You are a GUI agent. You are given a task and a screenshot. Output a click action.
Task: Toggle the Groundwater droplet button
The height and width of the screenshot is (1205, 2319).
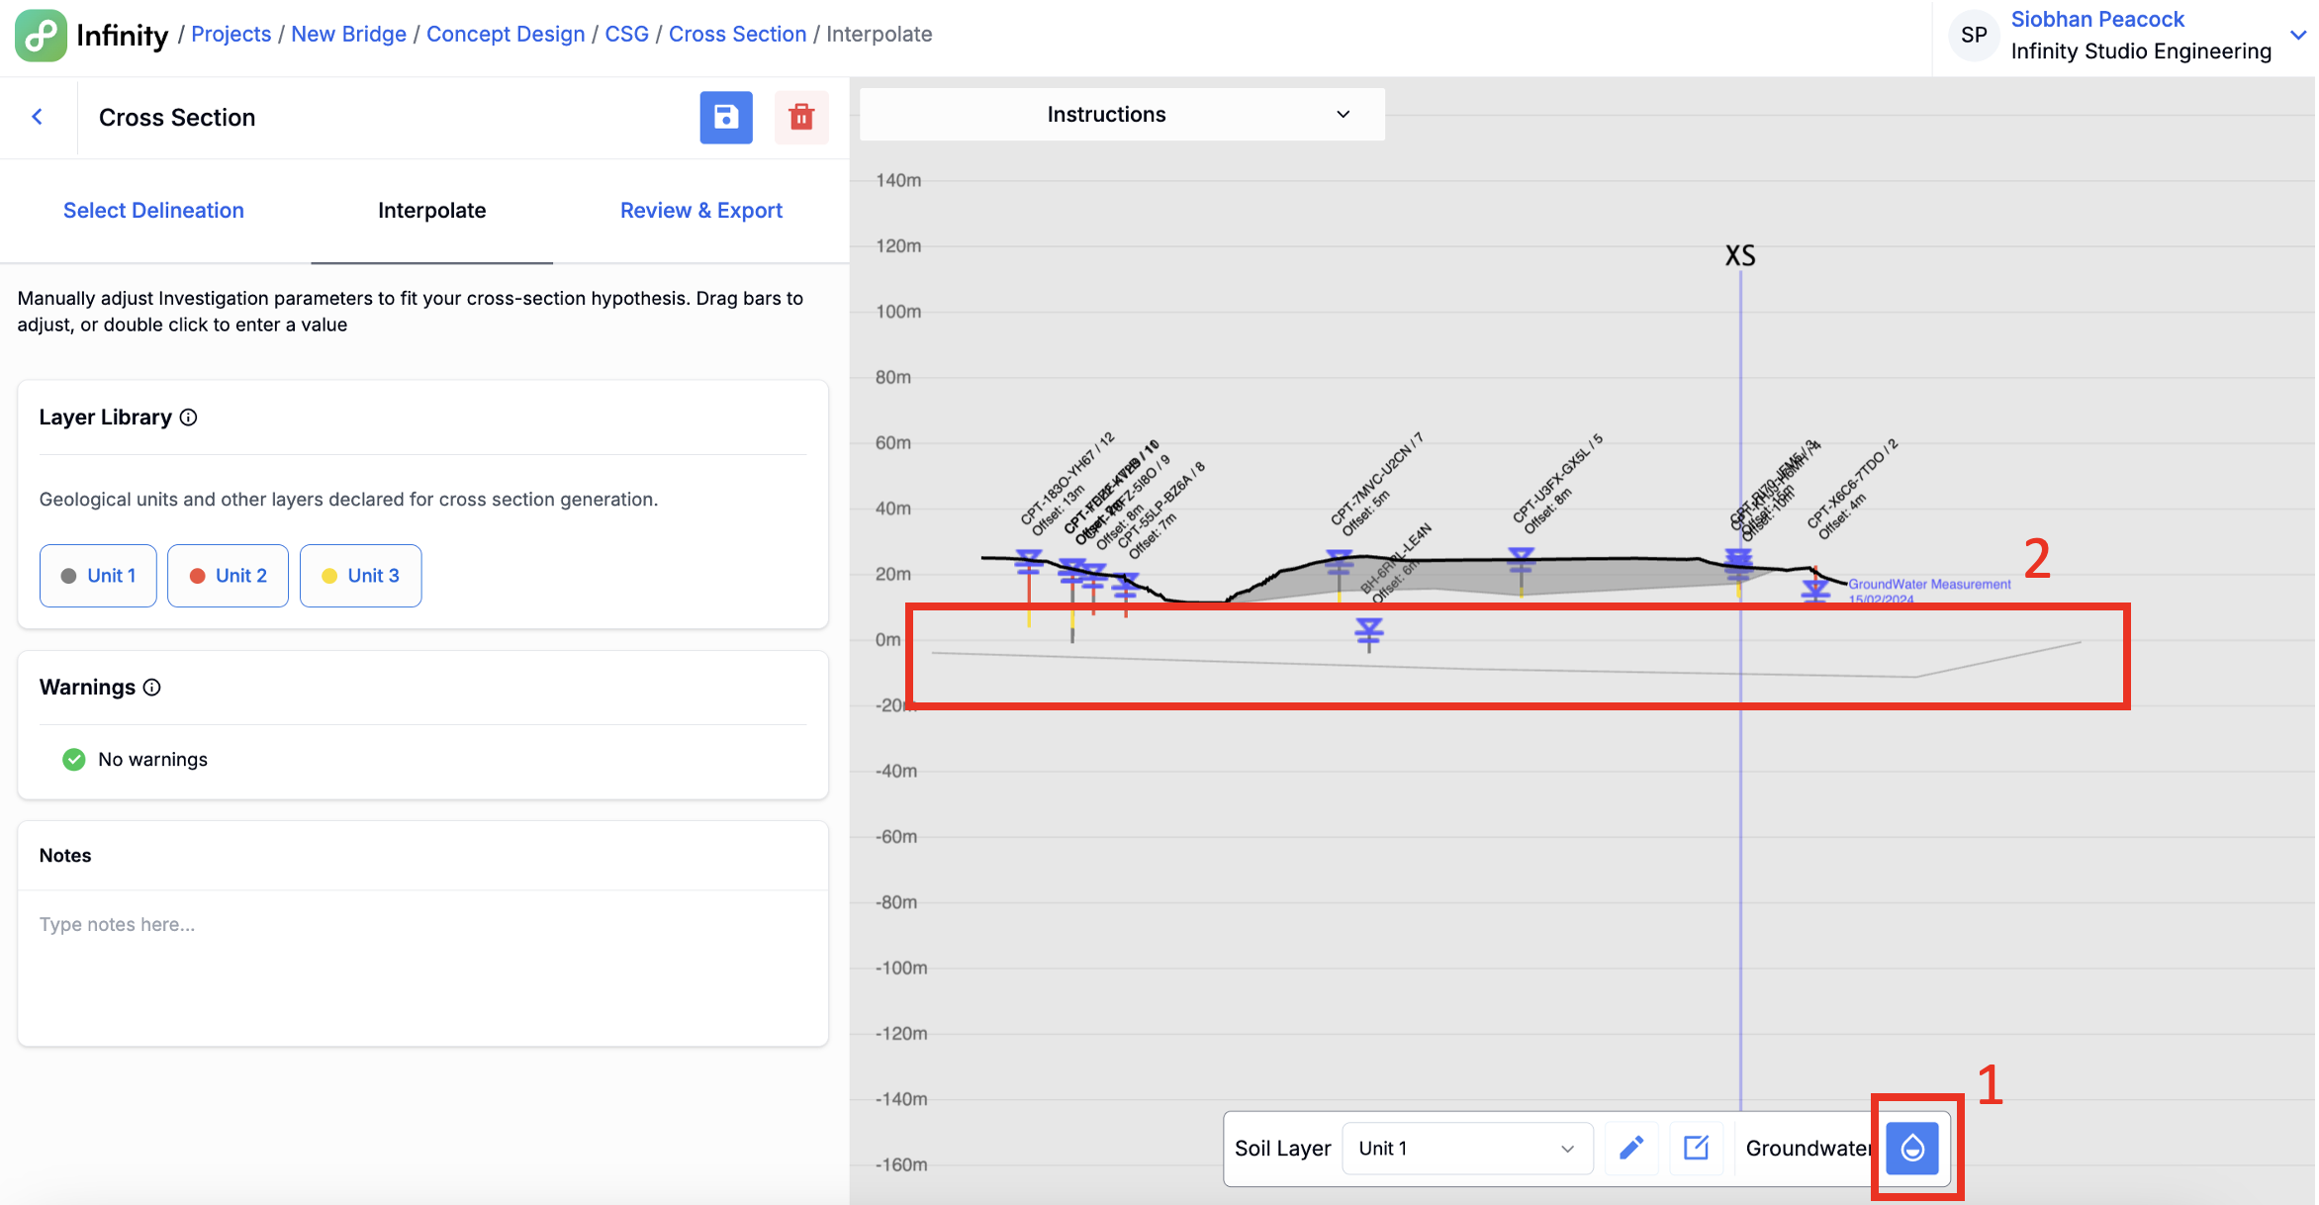1913,1148
